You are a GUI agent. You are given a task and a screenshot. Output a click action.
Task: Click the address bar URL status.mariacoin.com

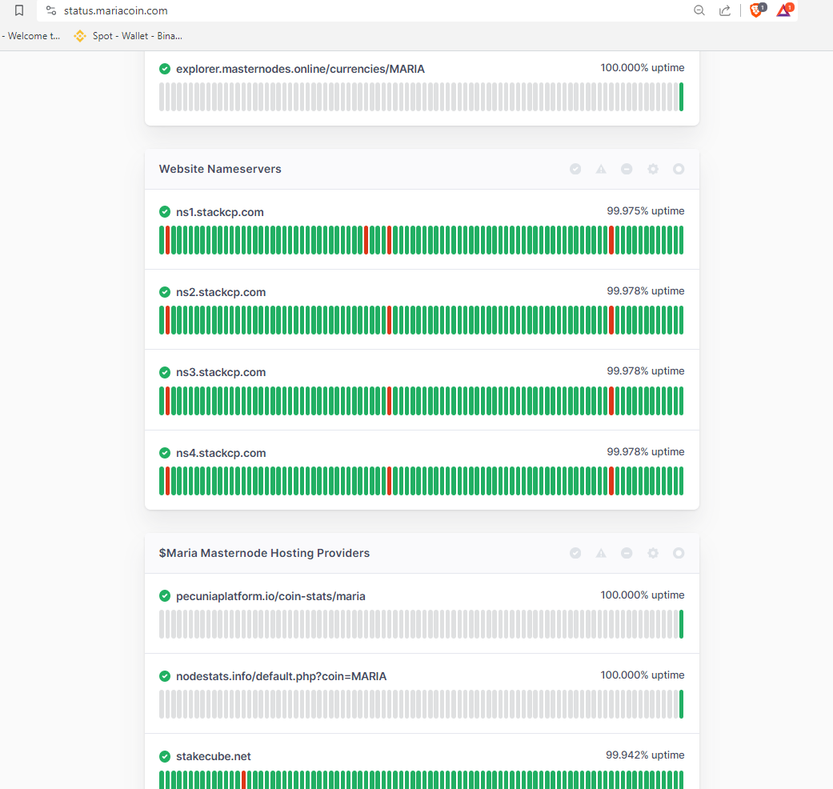(116, 10)
